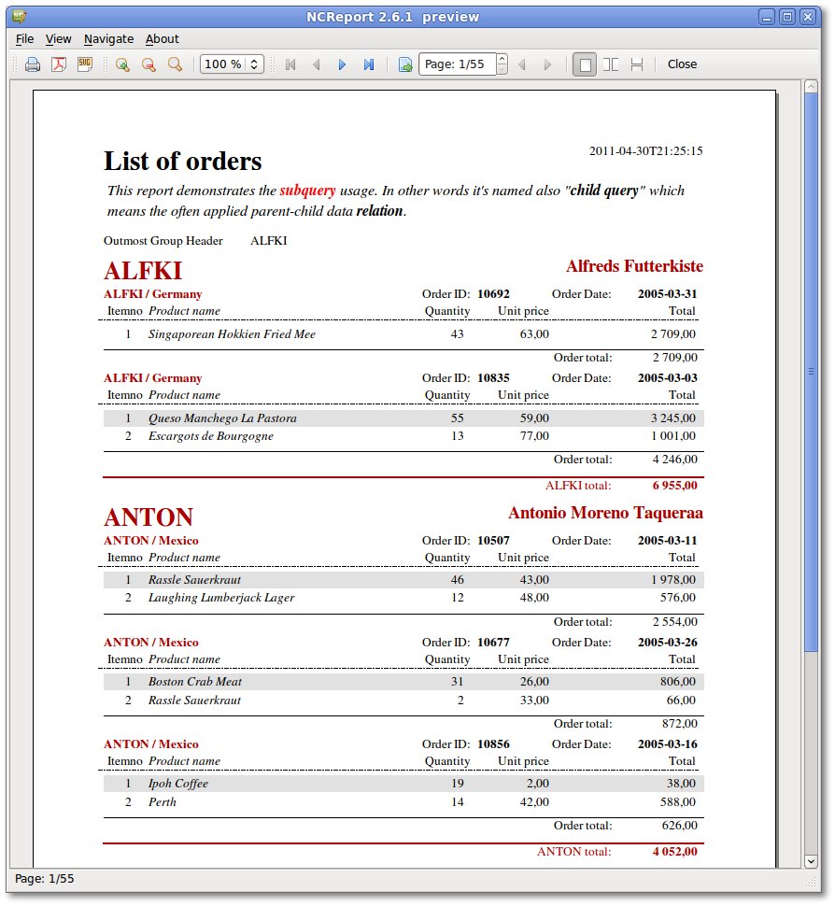This screenshot has width=835, height=906.
Task: Click the Ipoh Coffee product row
Action: 403,783
